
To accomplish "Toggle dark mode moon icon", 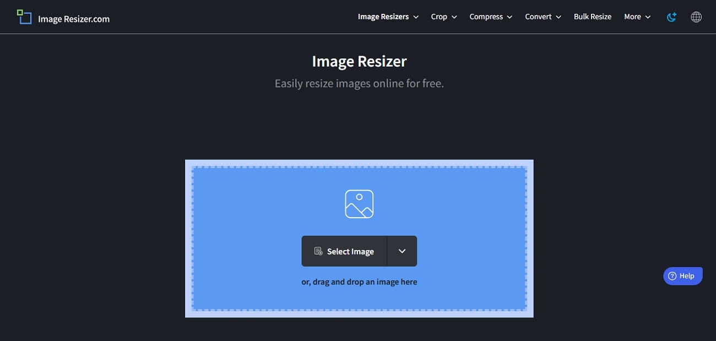I will (671, 17).
